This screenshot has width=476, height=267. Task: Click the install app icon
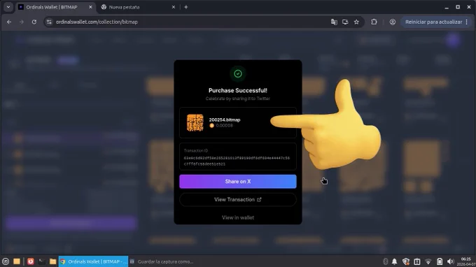point(345,22)
